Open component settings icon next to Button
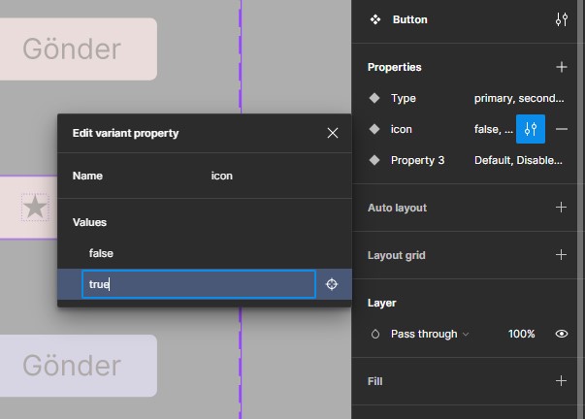585x419 pixels. tap(561, 19)
